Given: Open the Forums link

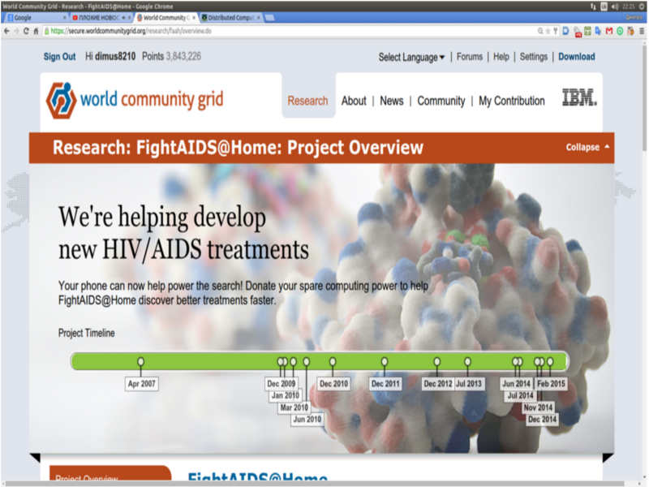Looking at the screenshot, I should tap(469, 57).
